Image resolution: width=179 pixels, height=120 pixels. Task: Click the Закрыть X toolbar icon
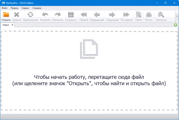[17, 15]
